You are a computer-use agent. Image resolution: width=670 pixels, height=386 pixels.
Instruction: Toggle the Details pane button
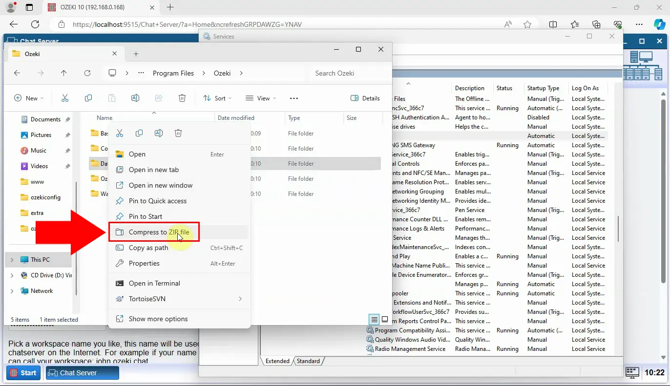coord(365,98)
